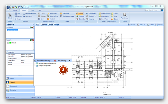The width and height of the screenshot is (168, 104).
Task: Click the green Slab 8" color swatch
Action: coord(10,43)
